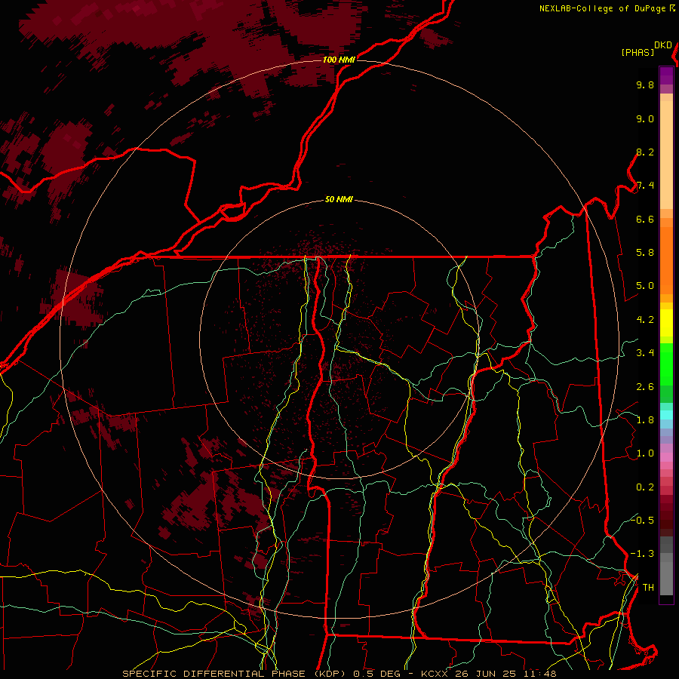
Task: Click the 3.4 value on the color scale
Action: click(x=645, y=353)
